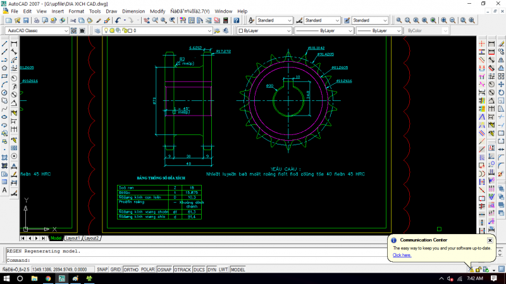This screenshot has width=506, height=284.
Task: Click the Undo arrow icon
Action: click(x=118, y=21)
